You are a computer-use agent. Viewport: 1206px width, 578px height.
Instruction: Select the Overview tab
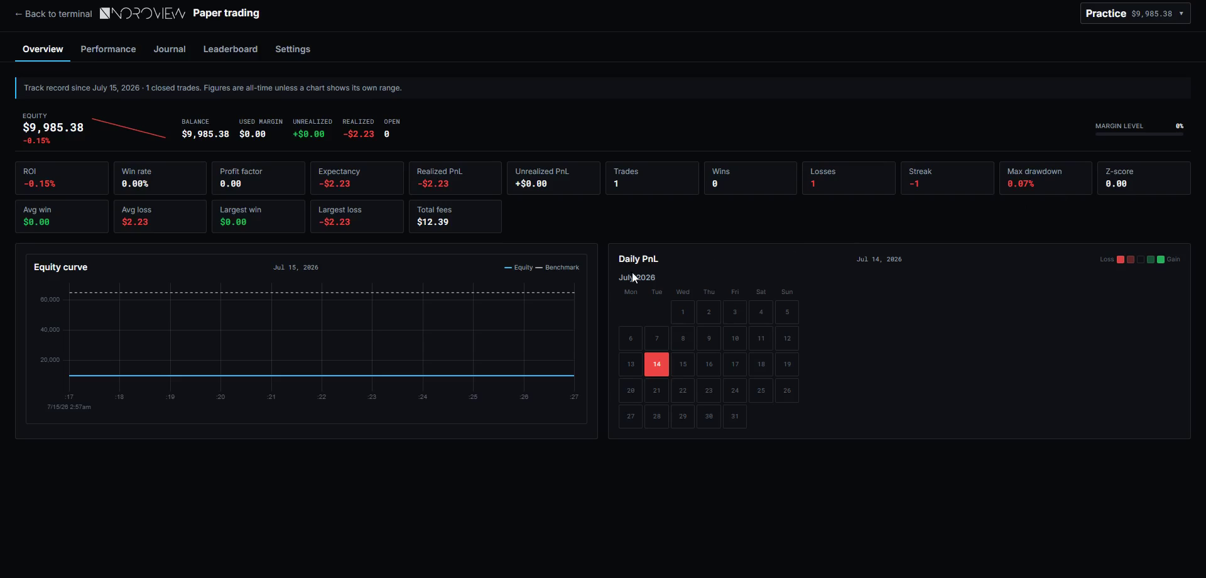pyautogui.click(x=43, y=49)
